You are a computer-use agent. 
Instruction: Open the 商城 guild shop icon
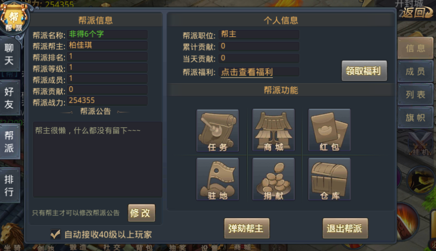(x=274, y=130)
